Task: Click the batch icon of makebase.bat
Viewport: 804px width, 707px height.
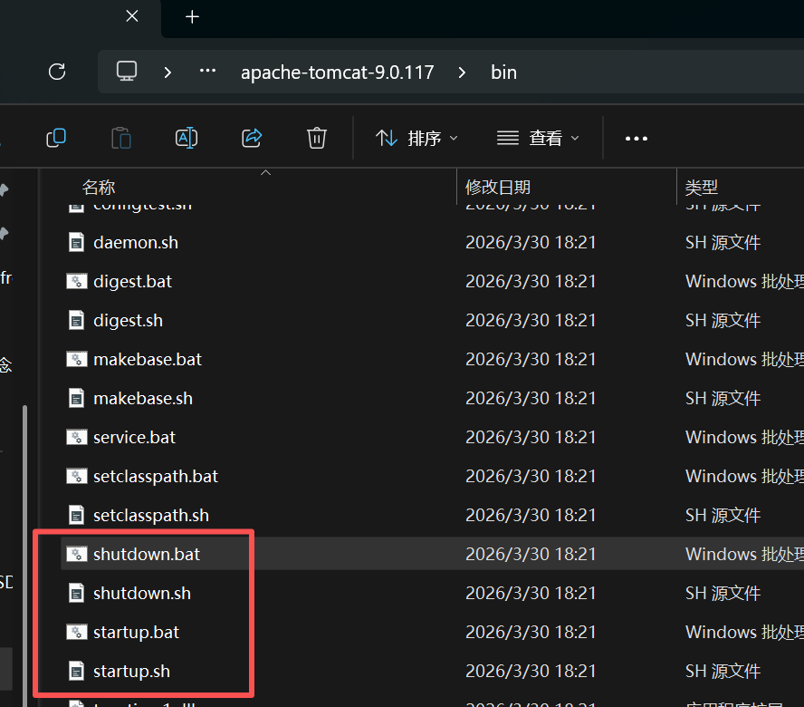Action: click(76, 359)
